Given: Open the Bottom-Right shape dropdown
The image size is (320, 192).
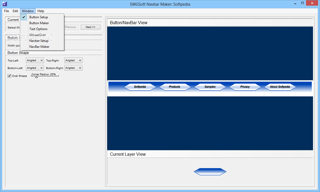Looking at the screenshot, I should [73, 68].
